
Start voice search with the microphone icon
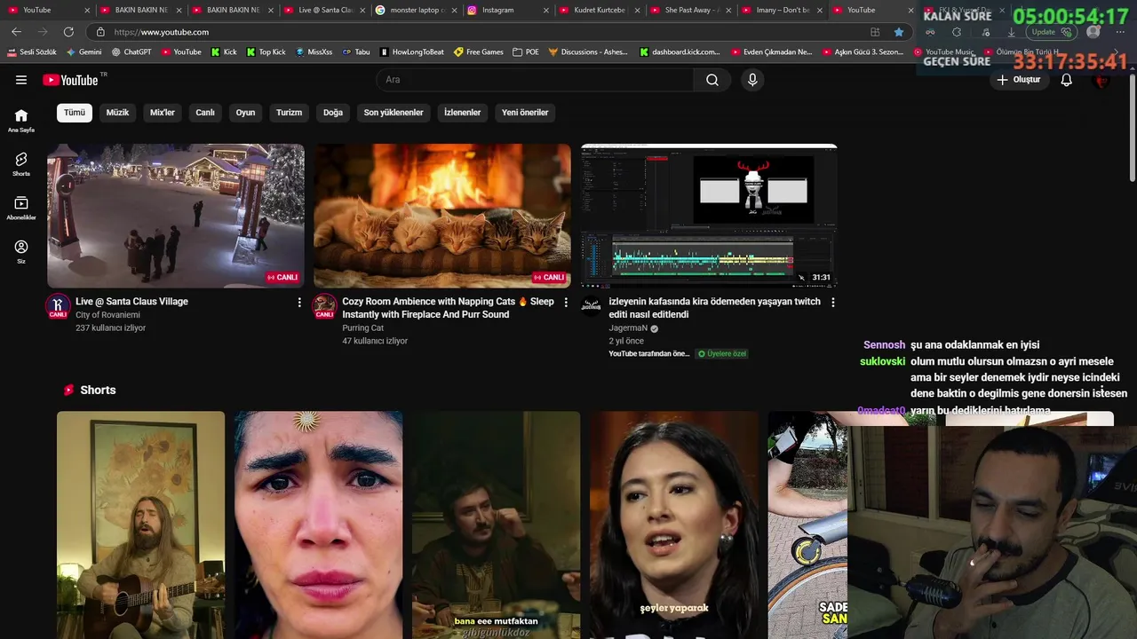coord(752,80)
